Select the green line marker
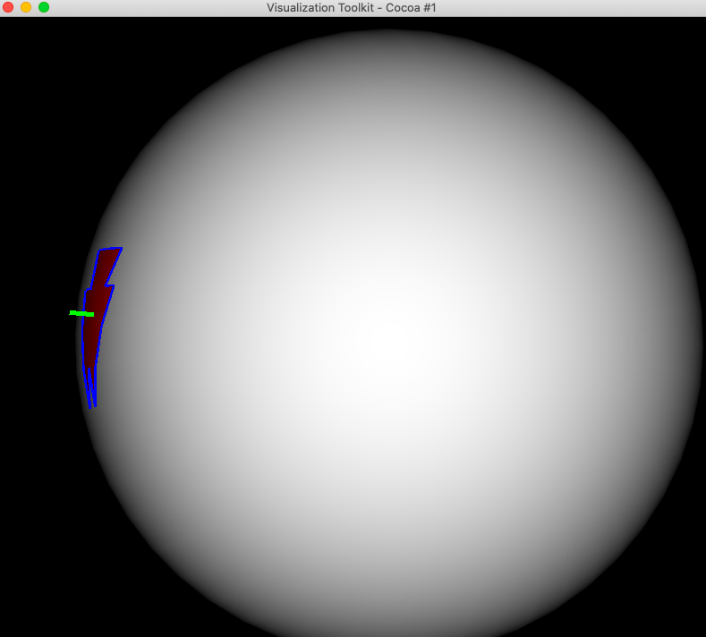This screenshot has width=706, height=637. pyautogui.click(x=81, y=313)
